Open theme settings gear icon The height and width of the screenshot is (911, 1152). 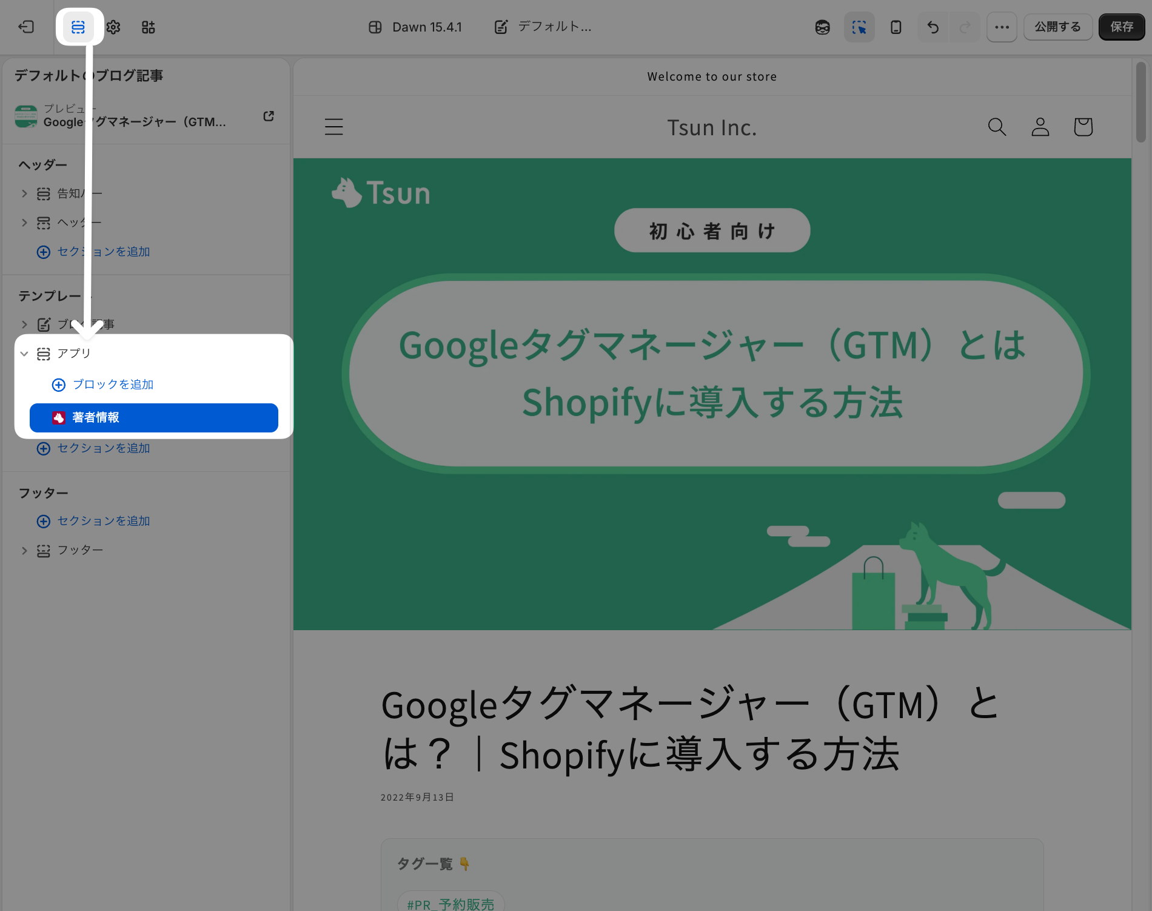point(113,27)
